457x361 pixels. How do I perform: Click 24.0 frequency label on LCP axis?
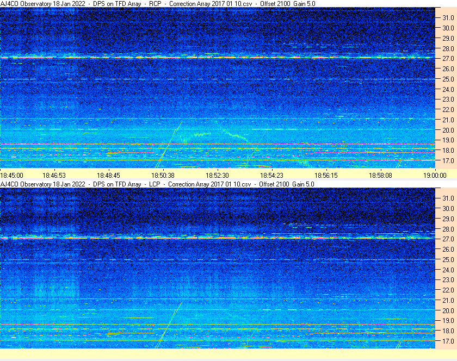(x=448, y=270)
